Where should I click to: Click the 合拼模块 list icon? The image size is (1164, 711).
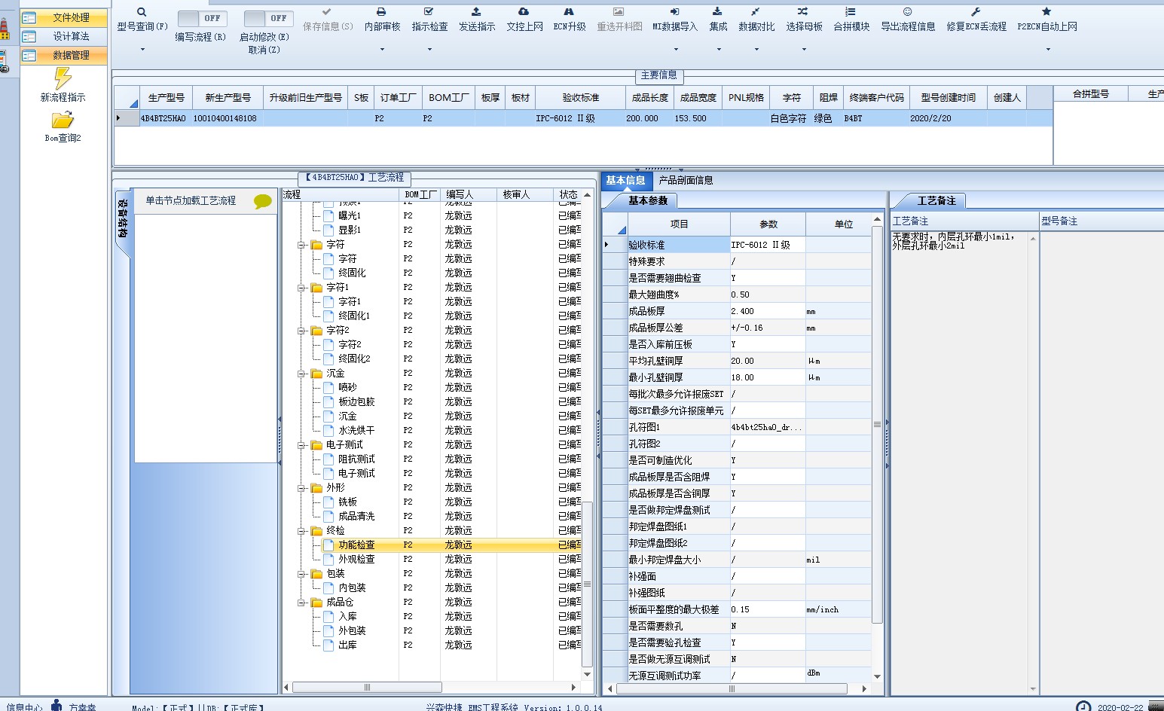[851, 12]
